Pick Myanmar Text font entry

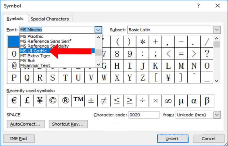(x=57, y=65)
